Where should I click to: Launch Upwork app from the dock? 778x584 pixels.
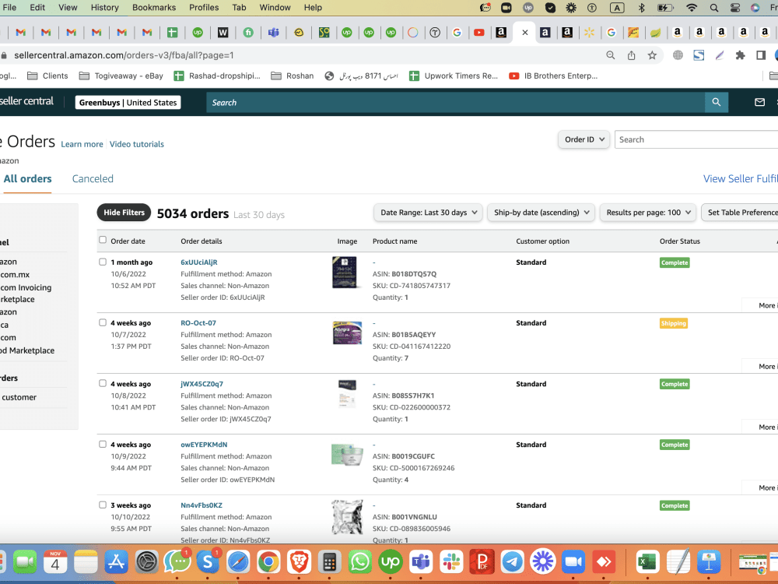click(391, 562)
